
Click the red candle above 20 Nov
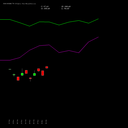pyautogui.click(x=18, y=79)
